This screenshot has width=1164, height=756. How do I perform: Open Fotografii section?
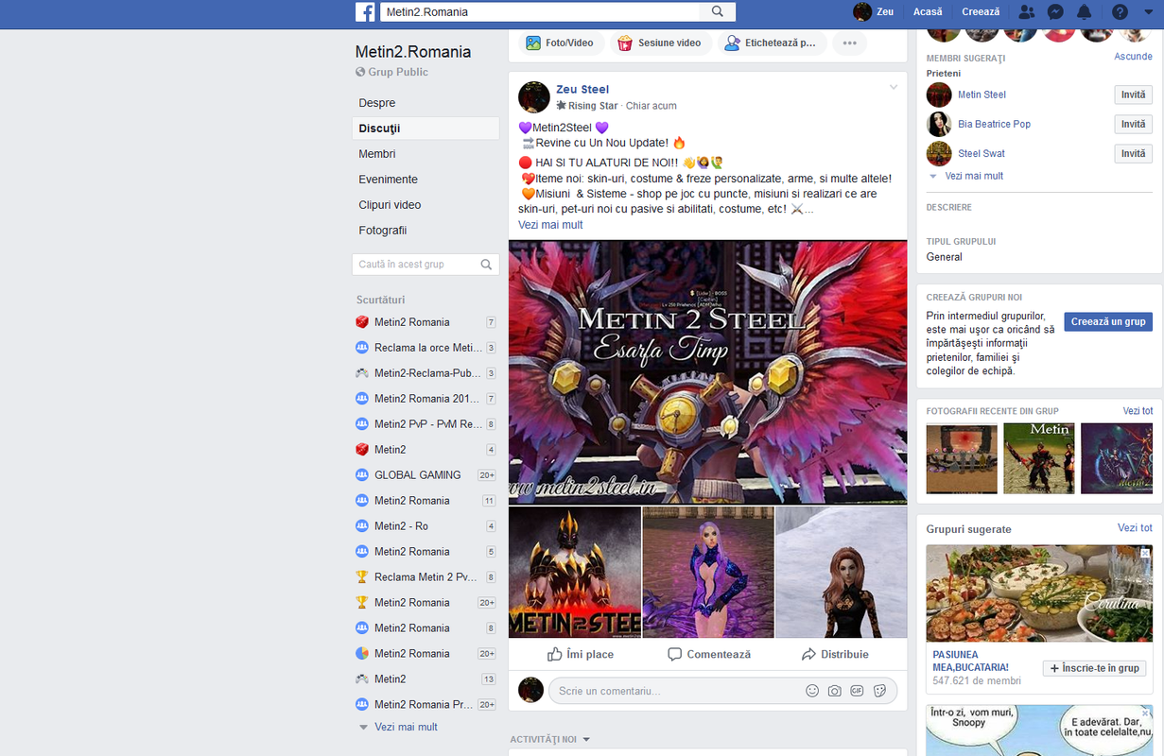[382, 231]
